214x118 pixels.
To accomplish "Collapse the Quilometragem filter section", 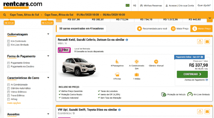I will pyautogui.click(x=48, y=34).
